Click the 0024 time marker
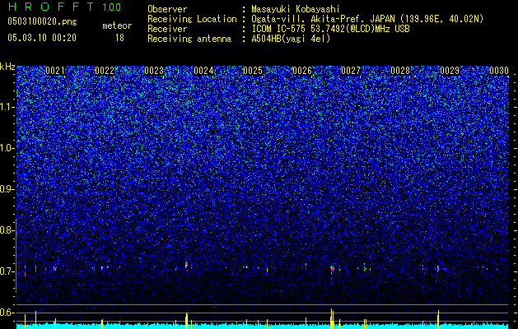Image resolution: width=518 pixels, height=329 pixels. point(203,71)
